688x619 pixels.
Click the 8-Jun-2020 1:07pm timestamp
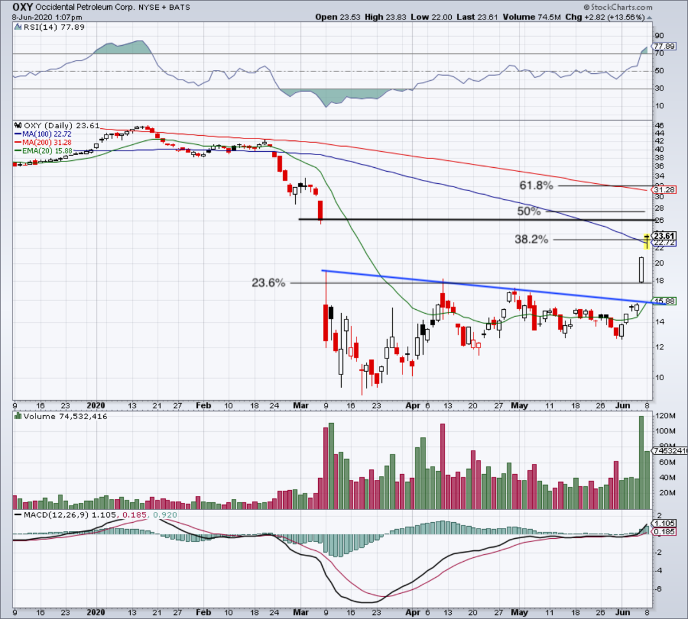tap(47, 17)
